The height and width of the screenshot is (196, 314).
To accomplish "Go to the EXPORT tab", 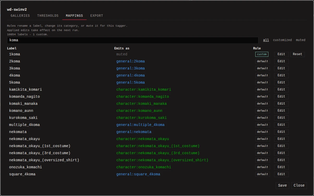I will pos(97,16).
